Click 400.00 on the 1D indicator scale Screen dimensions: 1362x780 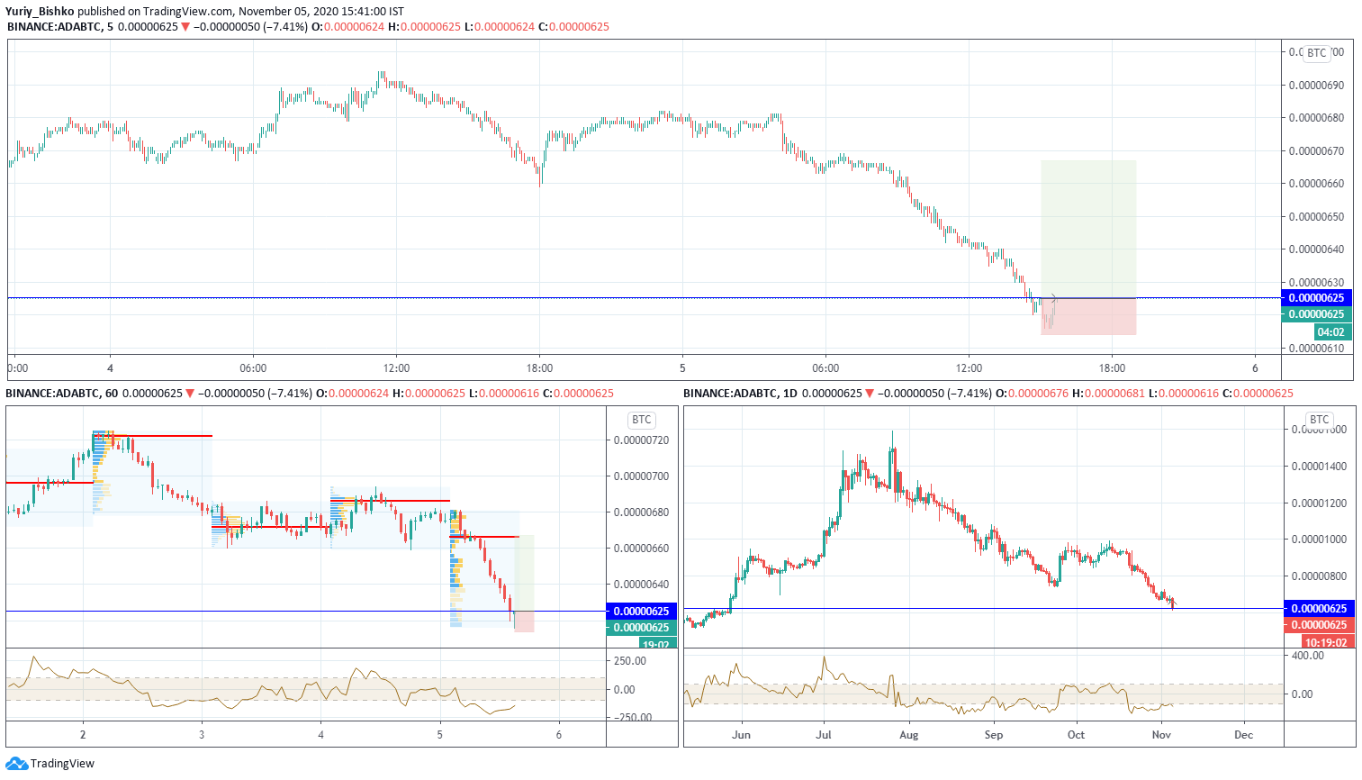tap(1308, 656)
